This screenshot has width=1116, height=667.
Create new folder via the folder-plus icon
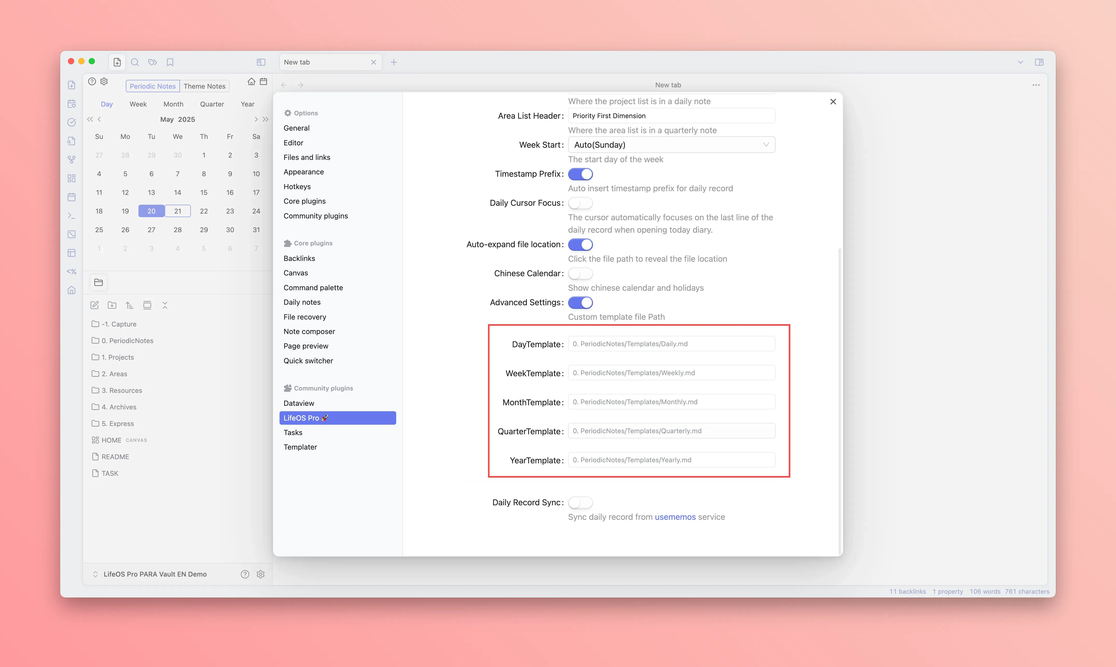[x=112, y=305]
